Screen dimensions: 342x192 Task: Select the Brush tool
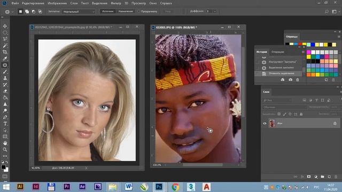tap(5, 71)
